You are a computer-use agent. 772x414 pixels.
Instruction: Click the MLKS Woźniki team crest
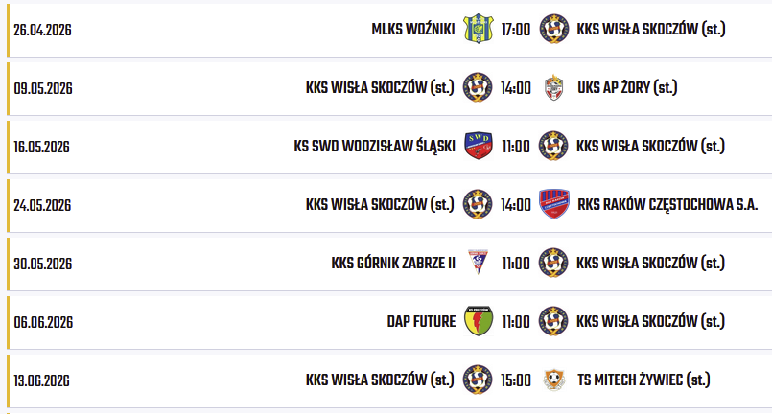pyautogui.click(x=477, y=30)
